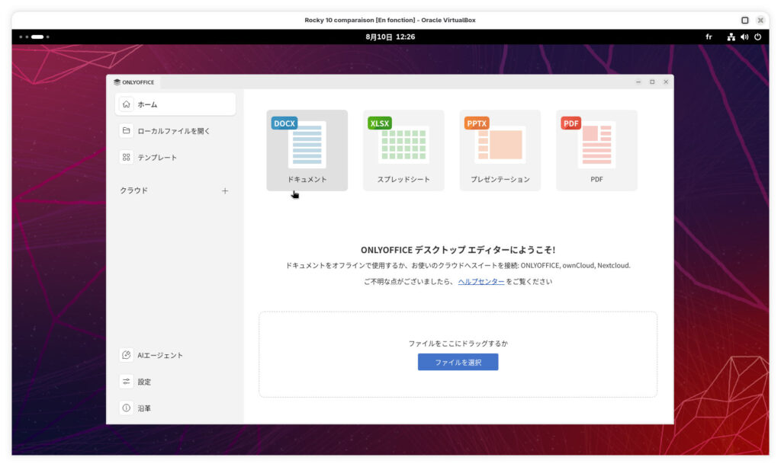This screenshot has width=781, height=467.
Task: Open the AIエージェント panel
Action: [175, 355]
